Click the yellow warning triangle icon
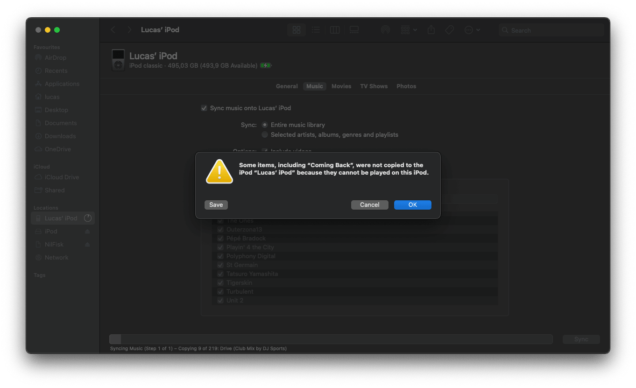The height and width of the screenshot is (388, 636). 219,171
